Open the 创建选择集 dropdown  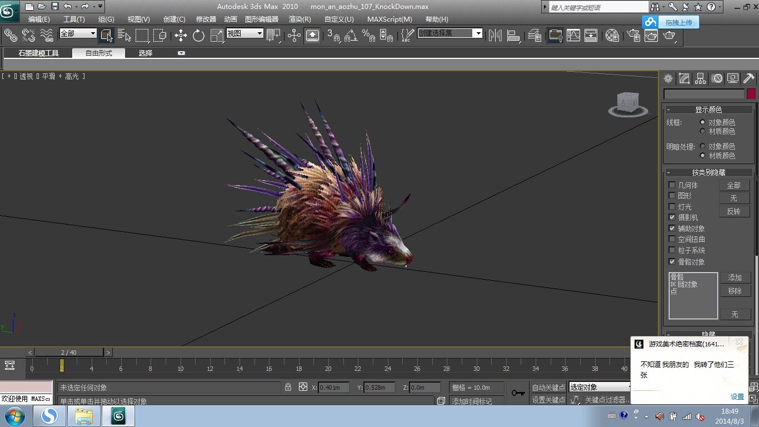[x=450, y=33]
